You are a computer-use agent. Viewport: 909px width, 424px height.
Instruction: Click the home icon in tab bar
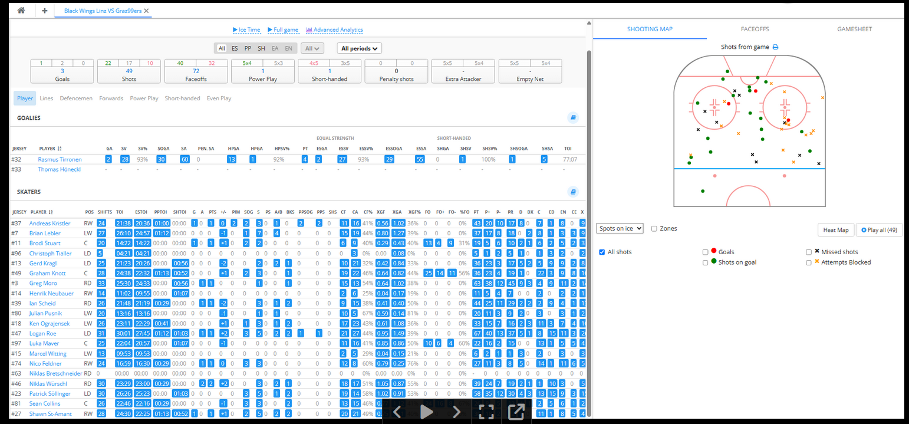[x=22, y=11]
